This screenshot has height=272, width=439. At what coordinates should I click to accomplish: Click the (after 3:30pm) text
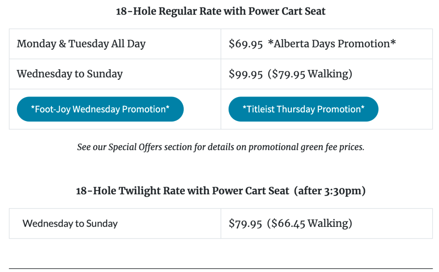(x=330, y=190)
